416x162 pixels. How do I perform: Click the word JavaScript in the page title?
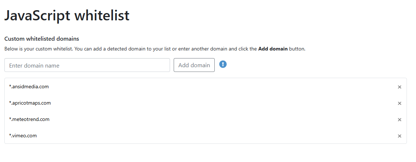coord(37,15)
